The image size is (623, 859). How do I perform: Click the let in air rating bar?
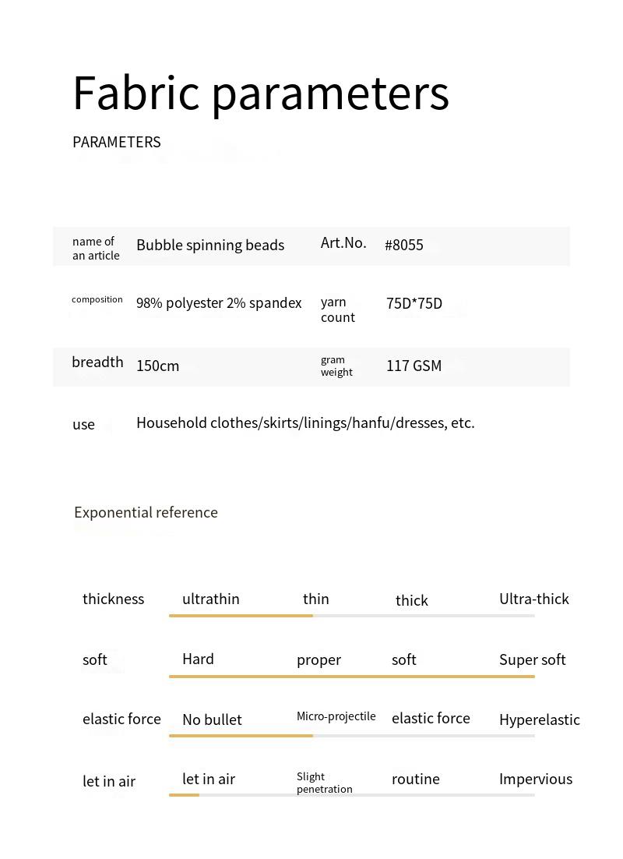pos(351,795)
